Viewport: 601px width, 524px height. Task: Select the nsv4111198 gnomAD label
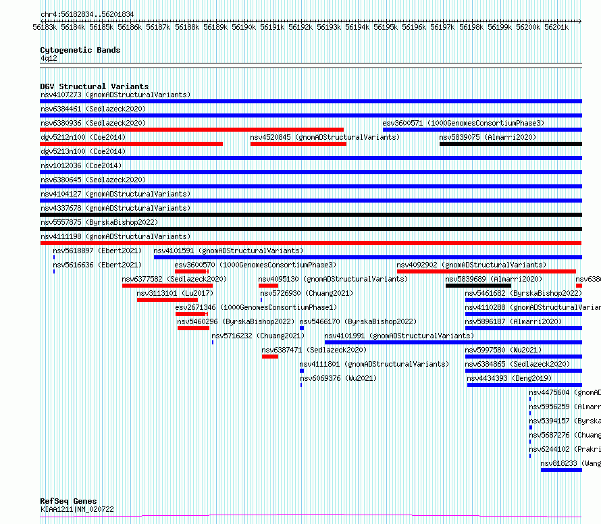click(115, 236)
